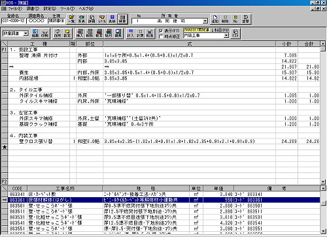
Task: Click the 一覧 list toolbar icon
Action: (71, 19)
